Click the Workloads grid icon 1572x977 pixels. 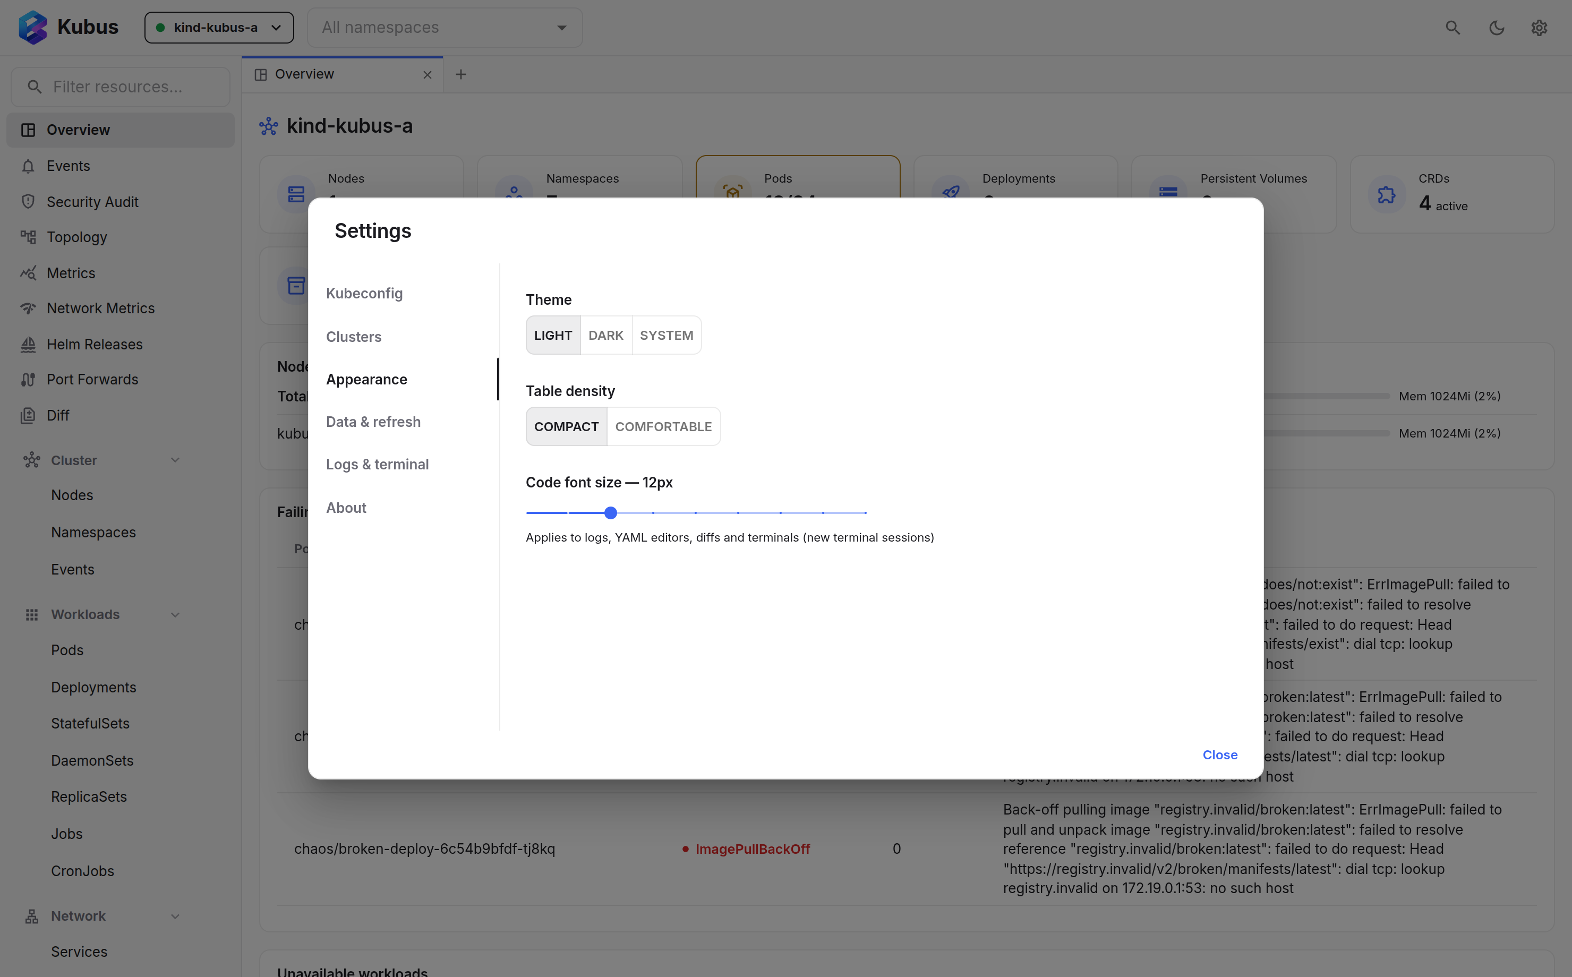point(32,614)
